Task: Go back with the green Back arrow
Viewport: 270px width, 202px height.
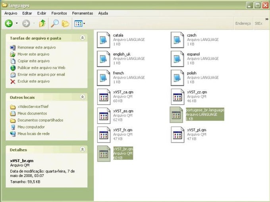Action: [9, 23]
